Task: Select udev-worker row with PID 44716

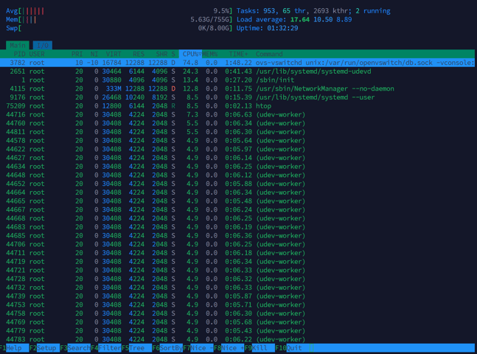Action: pos(237,114)
